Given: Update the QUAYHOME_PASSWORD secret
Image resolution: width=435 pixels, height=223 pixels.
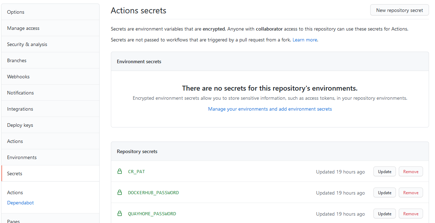Looking at the screenshot, I should click(384, 214).
